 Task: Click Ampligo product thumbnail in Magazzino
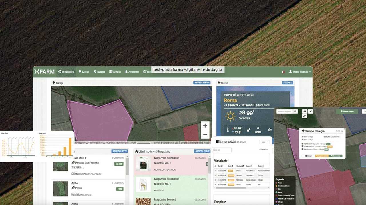(143, 184)
